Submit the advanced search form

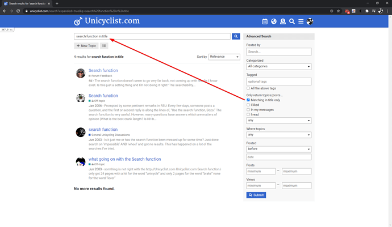[256, 195]
